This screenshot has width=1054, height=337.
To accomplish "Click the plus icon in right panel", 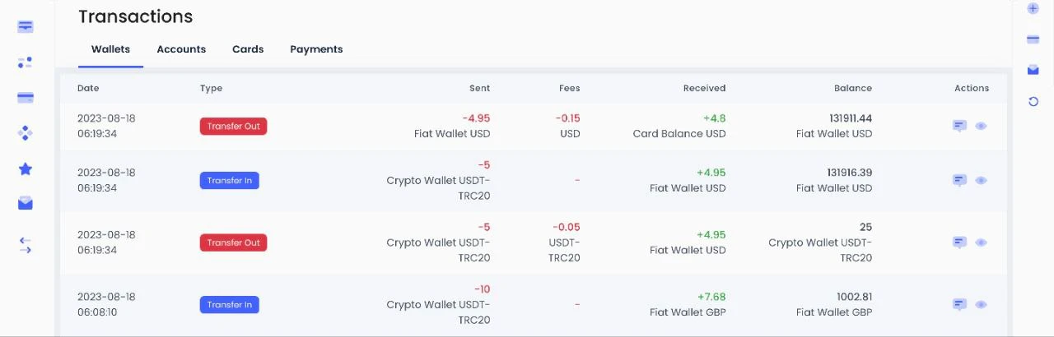I will point(1033,8).
